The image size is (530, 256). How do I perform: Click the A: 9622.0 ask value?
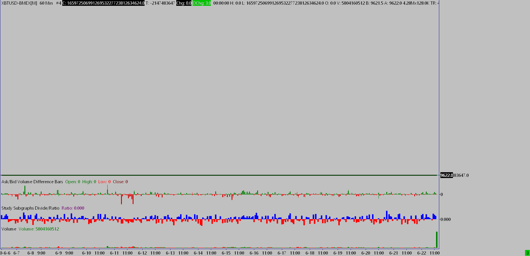click(x=393, y=3)
